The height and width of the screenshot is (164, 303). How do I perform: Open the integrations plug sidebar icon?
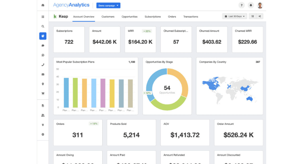[43, 125]
